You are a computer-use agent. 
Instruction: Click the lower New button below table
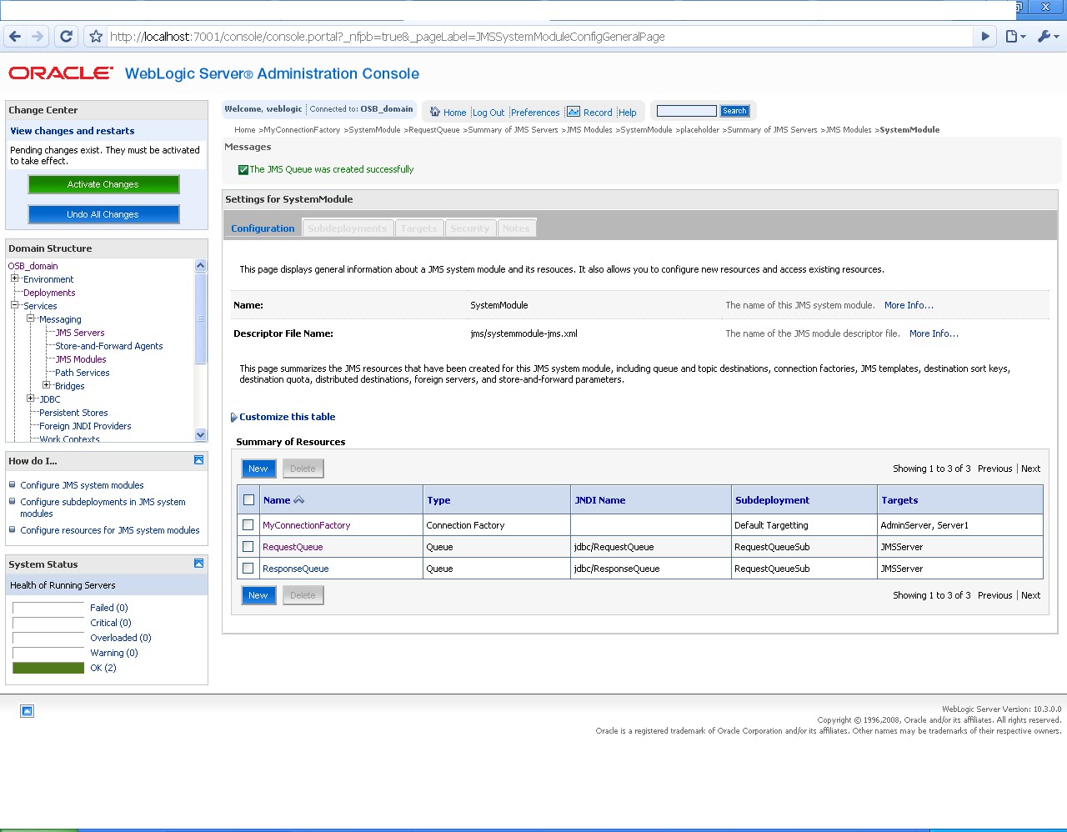pos(258,595)
